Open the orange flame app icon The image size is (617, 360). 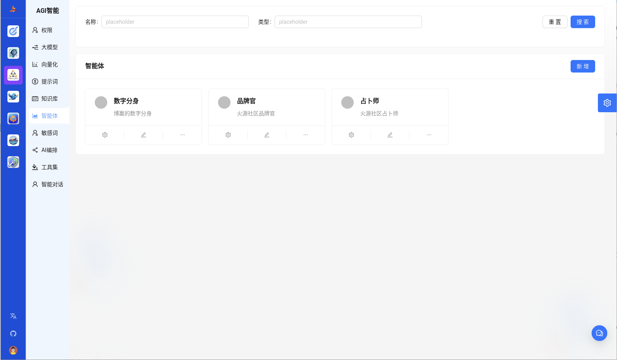(13, 118)
